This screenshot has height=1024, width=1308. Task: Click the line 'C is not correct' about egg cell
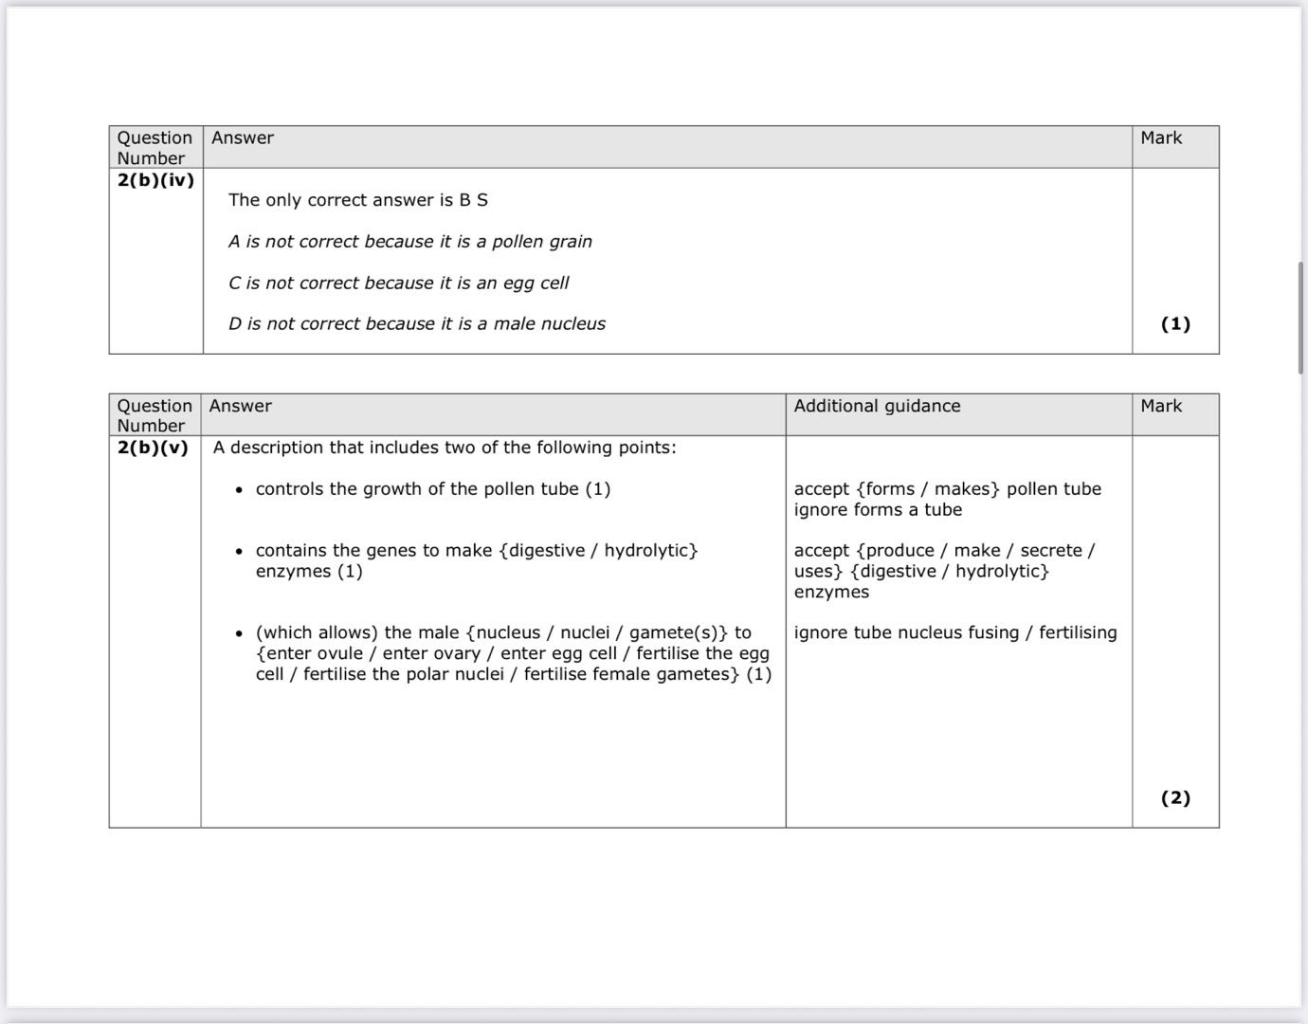pyautogui.click(x=398, y=283)
